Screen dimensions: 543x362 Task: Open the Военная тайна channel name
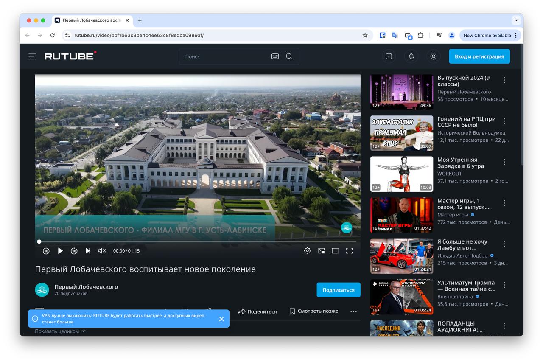coord(455,297)
